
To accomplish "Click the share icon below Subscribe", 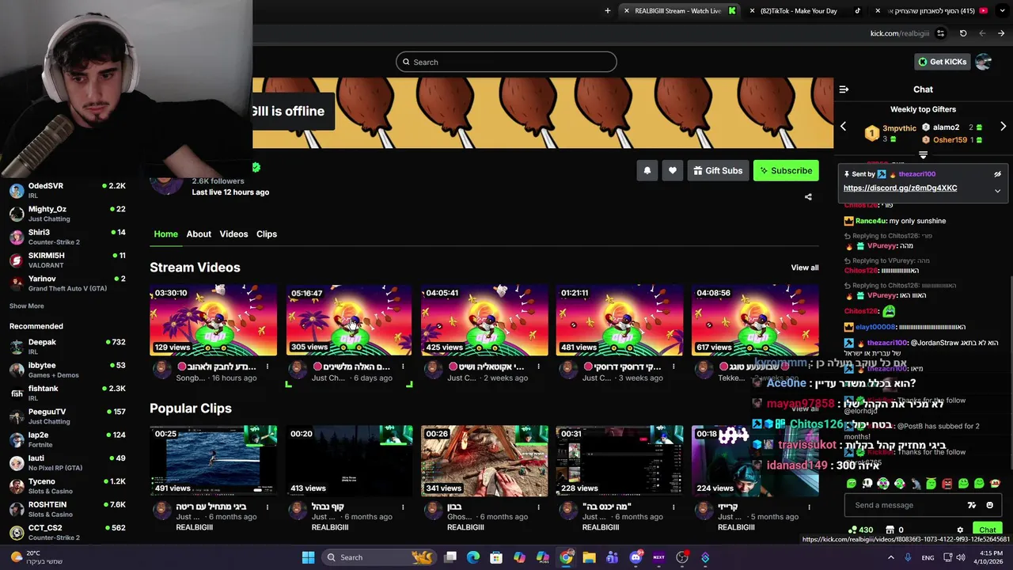I will [808, 197].
